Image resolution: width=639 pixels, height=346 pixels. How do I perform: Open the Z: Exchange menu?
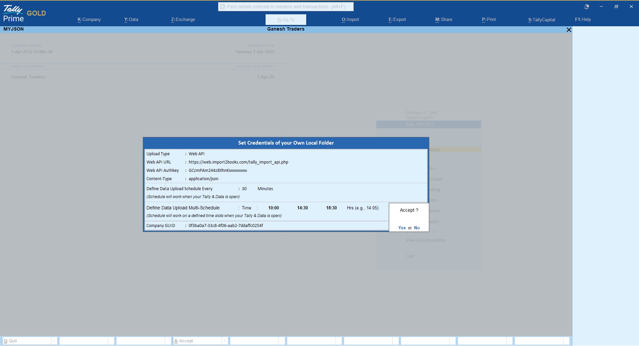tap(183, 20)
